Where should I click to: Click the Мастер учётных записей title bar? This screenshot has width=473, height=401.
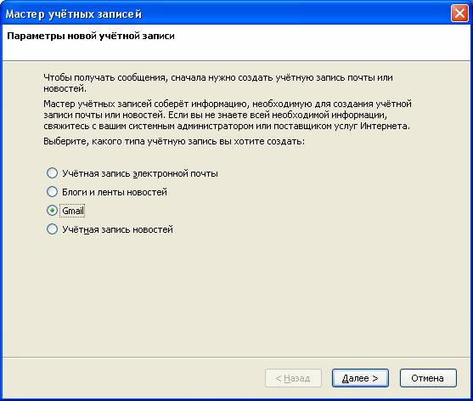226,14
